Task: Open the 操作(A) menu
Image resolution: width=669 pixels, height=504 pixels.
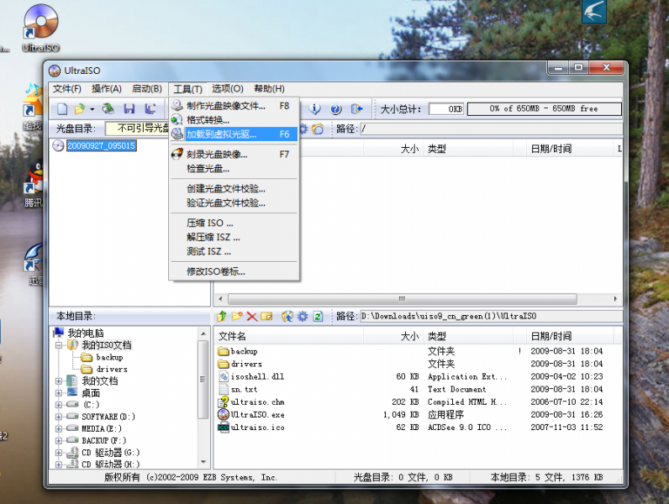Action: tap(107, 89)
